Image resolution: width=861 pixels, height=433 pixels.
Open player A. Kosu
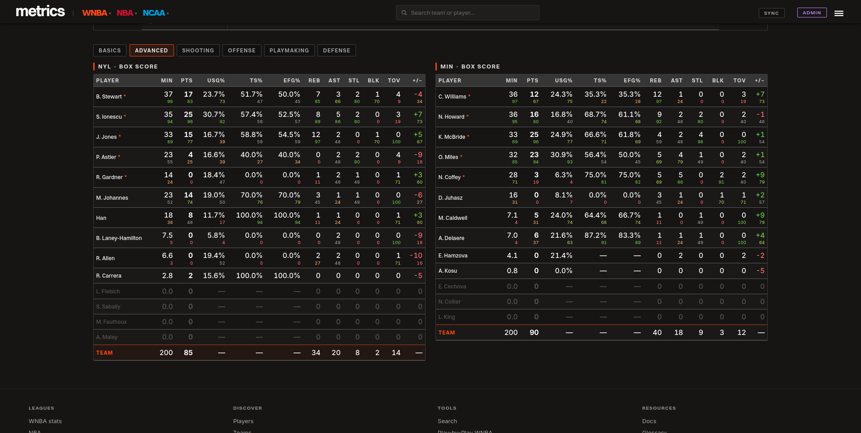point(448,271)
